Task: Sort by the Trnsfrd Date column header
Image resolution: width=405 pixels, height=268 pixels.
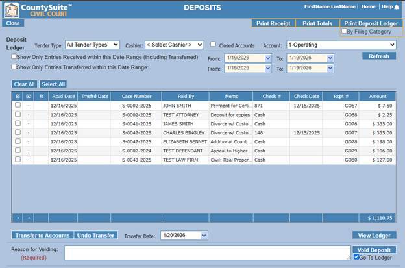Action: pos(94,96)
